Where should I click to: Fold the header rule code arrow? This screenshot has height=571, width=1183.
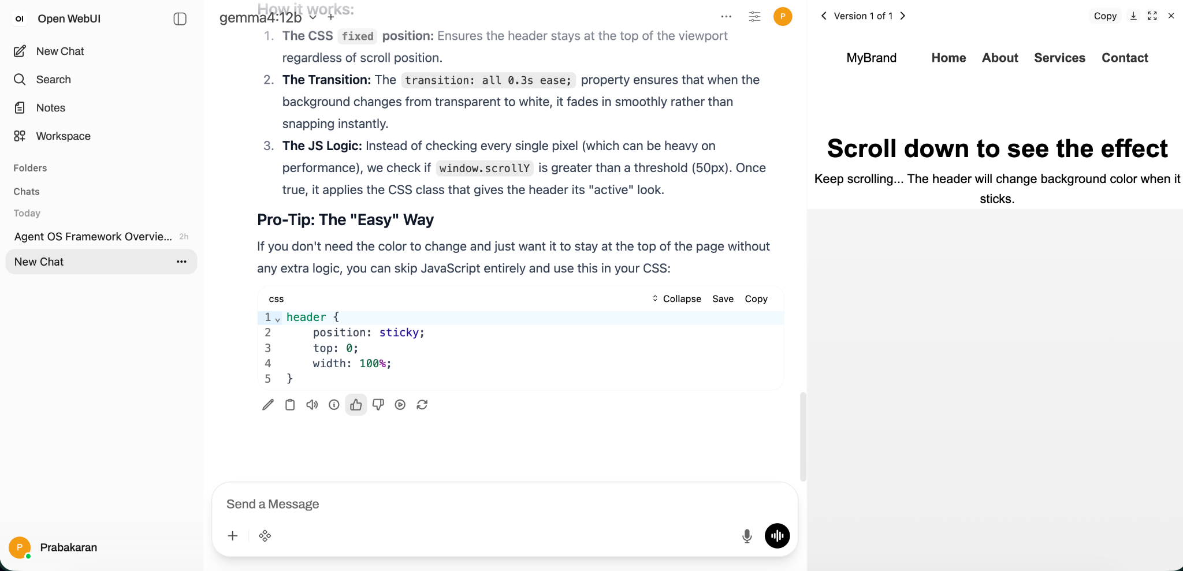click(x=278, y=319)
